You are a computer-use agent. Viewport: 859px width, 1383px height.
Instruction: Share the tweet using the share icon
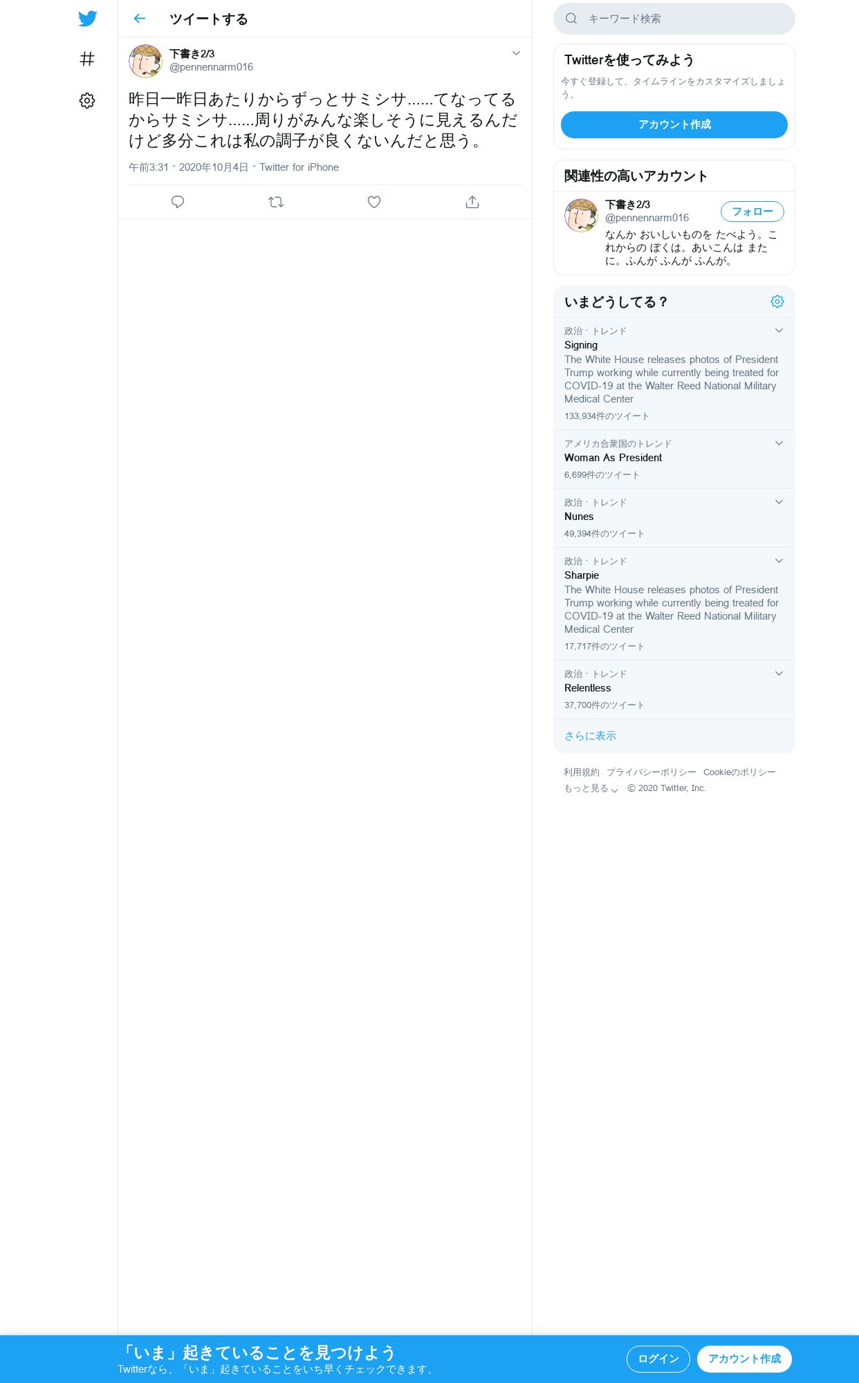tap(472, 202)
